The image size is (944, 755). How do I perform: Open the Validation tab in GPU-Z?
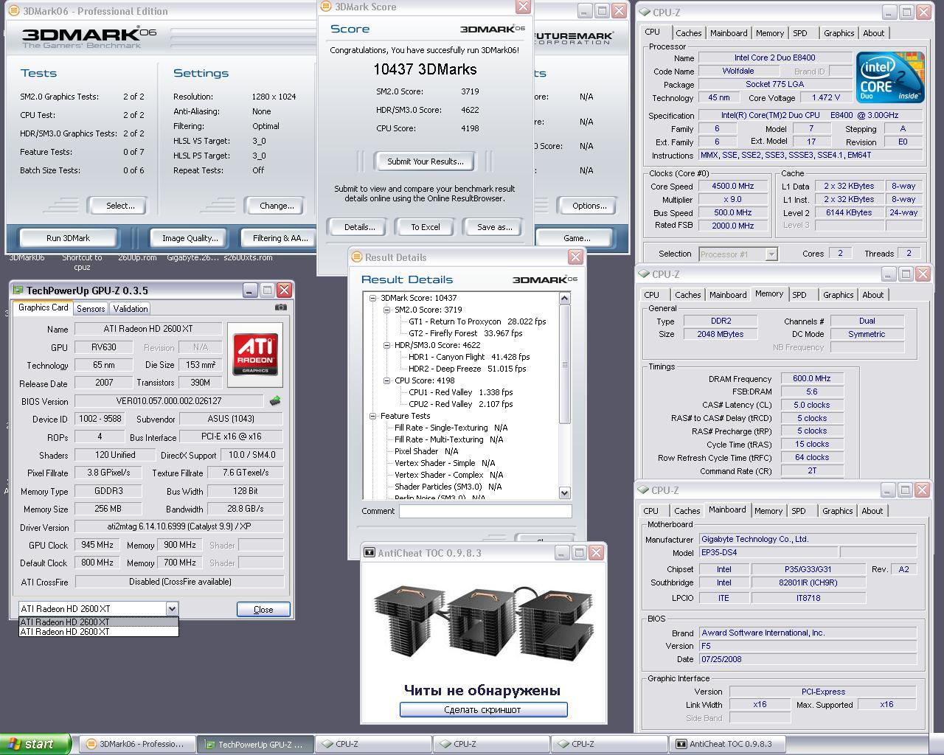(x=131, y=309)
